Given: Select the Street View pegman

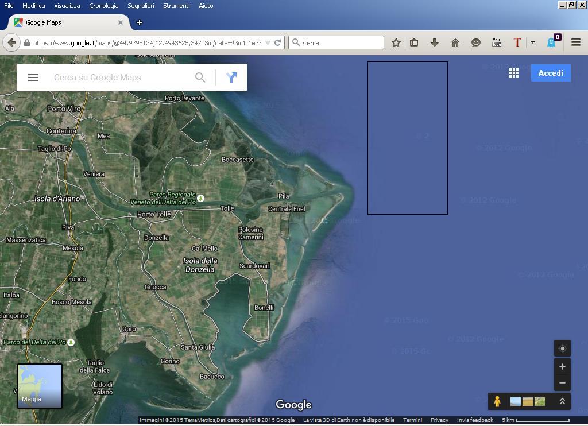Looking at the screenshot, I should click(x=497, y=401).
